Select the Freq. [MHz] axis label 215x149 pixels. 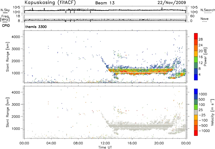pyautogui.click(x=5, y=18)
